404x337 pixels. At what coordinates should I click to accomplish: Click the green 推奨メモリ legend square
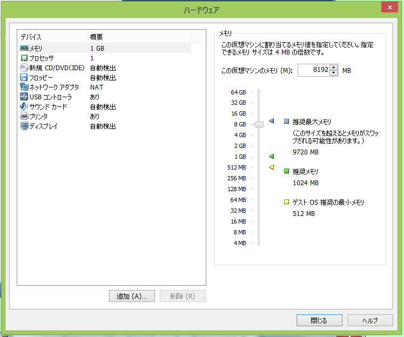(286, 171)
